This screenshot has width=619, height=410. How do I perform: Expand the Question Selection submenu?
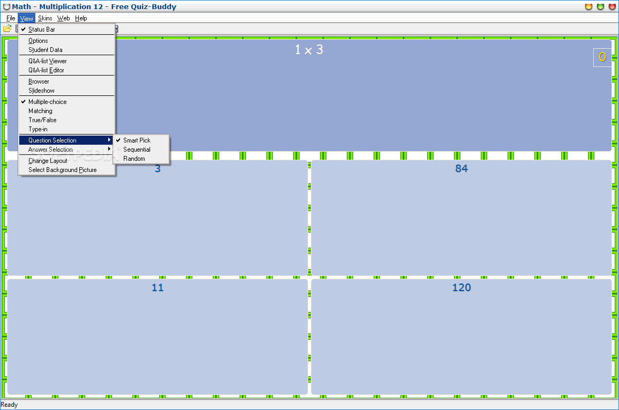(66, 140)
